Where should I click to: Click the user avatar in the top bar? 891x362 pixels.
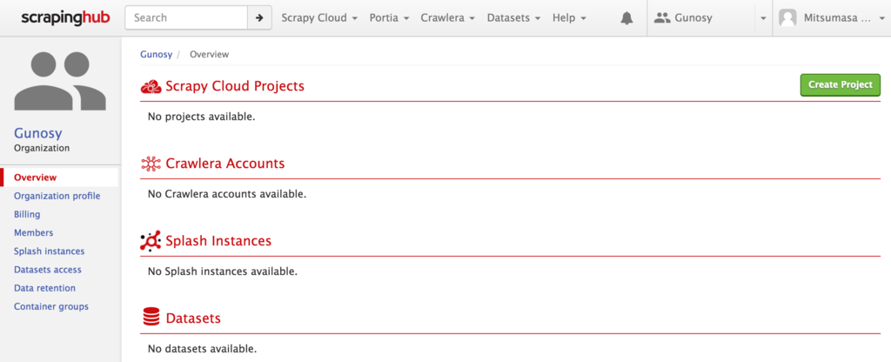pos(787,18)
